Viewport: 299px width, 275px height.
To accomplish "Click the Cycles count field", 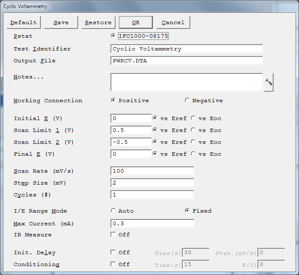I will click(x=152, y=194).
